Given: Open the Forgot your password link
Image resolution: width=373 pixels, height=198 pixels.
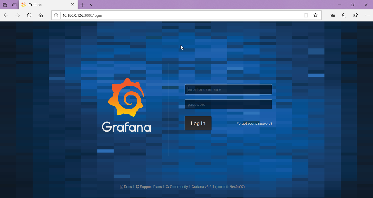Looking at the screenshot, I should 254,123.
